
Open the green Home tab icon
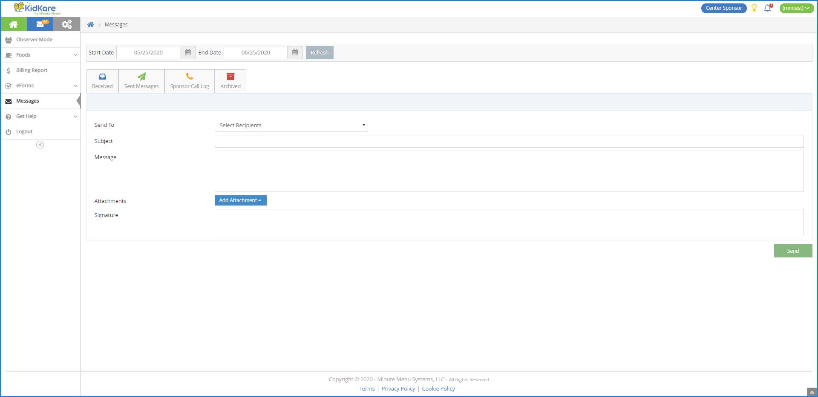tap(14, 24)
